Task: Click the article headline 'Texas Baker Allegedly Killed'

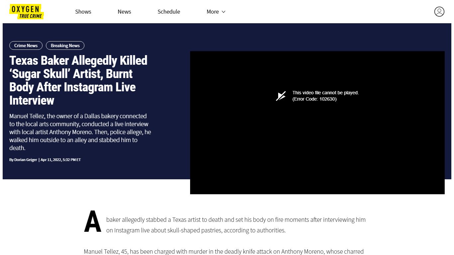Action: tap(78, 80)
